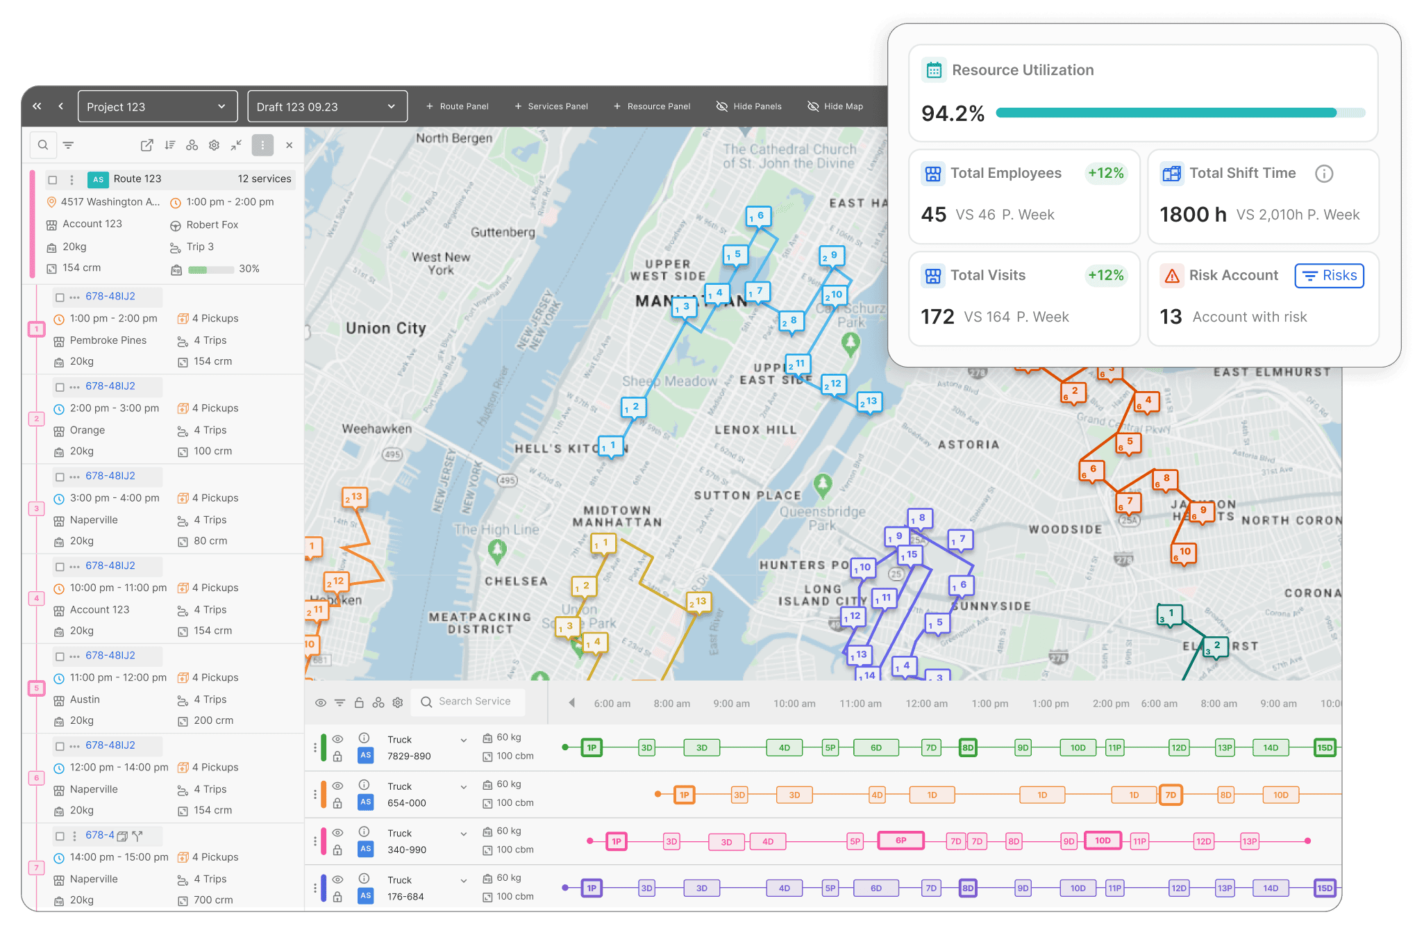Viewport: 1424px width, 926px height.
Task: Open filter icon in route panel toolbar
Action: (x=68, y=145)
